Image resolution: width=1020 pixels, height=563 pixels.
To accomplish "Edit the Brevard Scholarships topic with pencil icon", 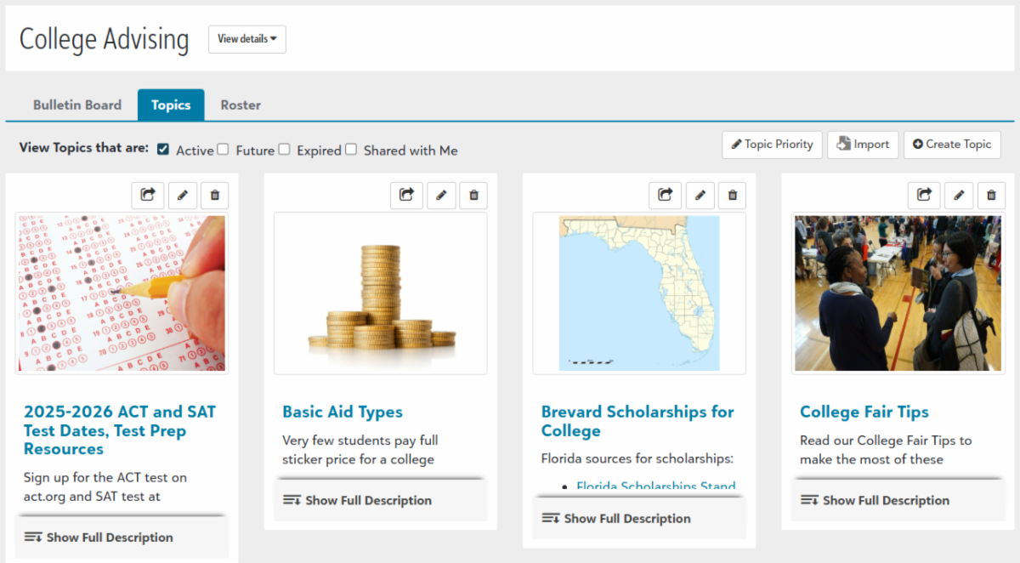I will 700,195.
